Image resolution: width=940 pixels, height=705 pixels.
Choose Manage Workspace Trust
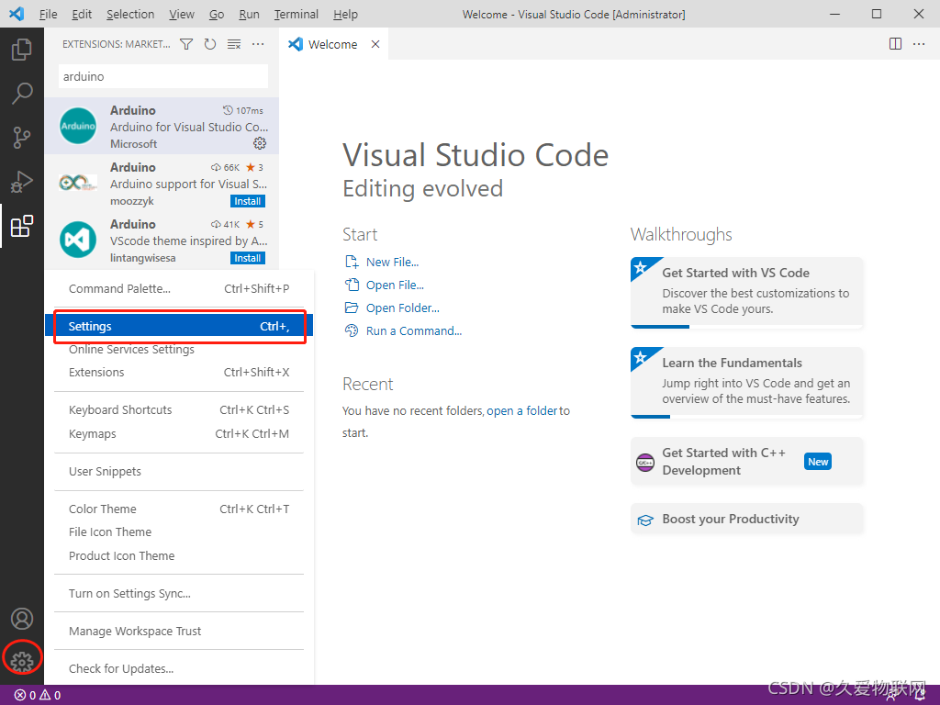(x=179, y=632)
